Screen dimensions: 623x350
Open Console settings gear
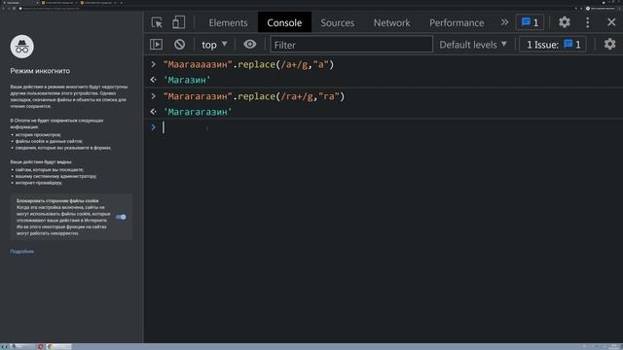coord(609,45)
